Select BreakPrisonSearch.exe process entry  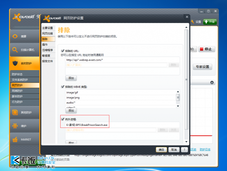(123, 125)
